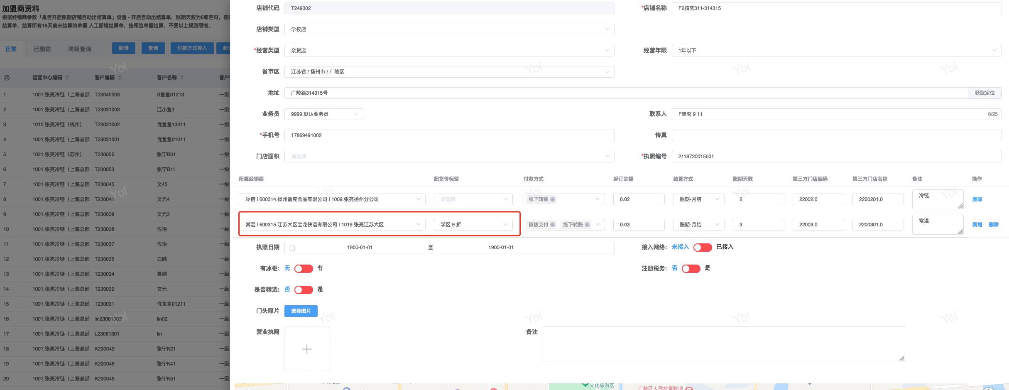The height and width of the screenshot is (390, 1009).
Task: Click 删除 link in 常温 dealer row
Action: (x=994, y=225)
